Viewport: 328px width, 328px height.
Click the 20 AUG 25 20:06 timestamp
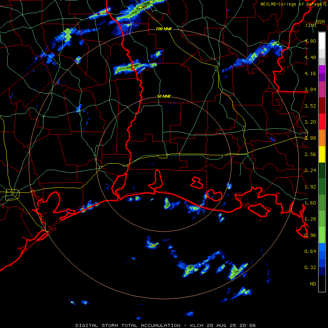coord(231,325)
